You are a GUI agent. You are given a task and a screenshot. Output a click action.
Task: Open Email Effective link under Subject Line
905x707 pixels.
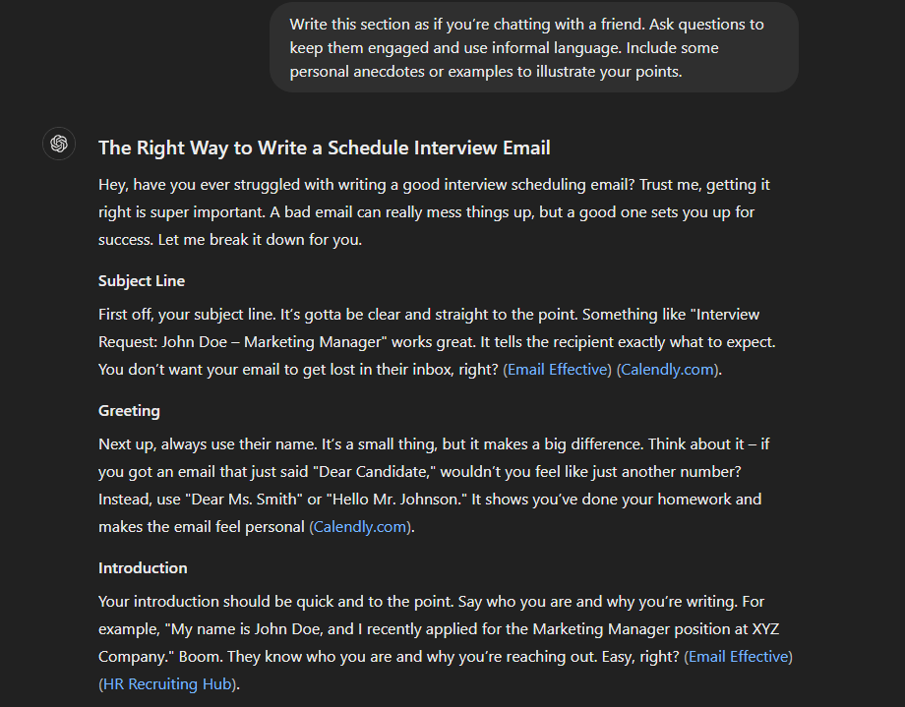click(558, 370)
